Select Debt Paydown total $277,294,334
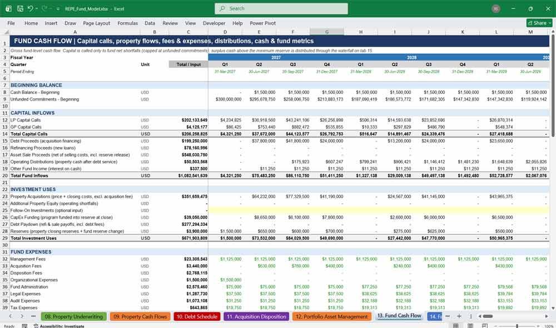The width and height of the screenshot is (556, 328). pos(188,224)
